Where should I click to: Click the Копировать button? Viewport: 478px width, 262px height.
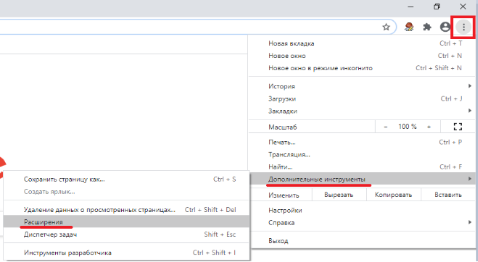393,195
